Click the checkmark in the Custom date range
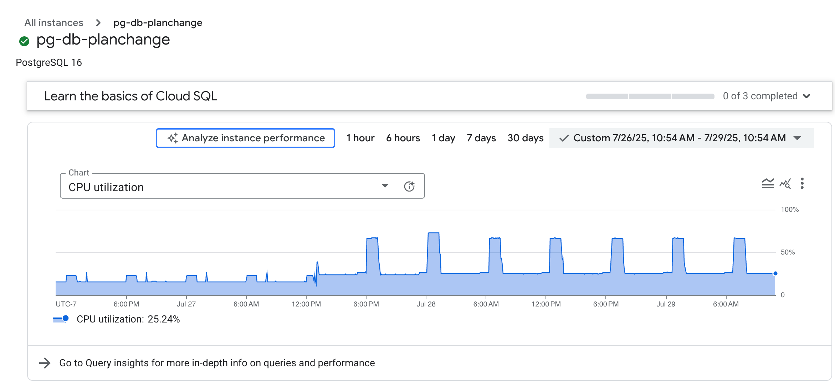The width and height of the screenshot is (835, 383). (564, 138)
